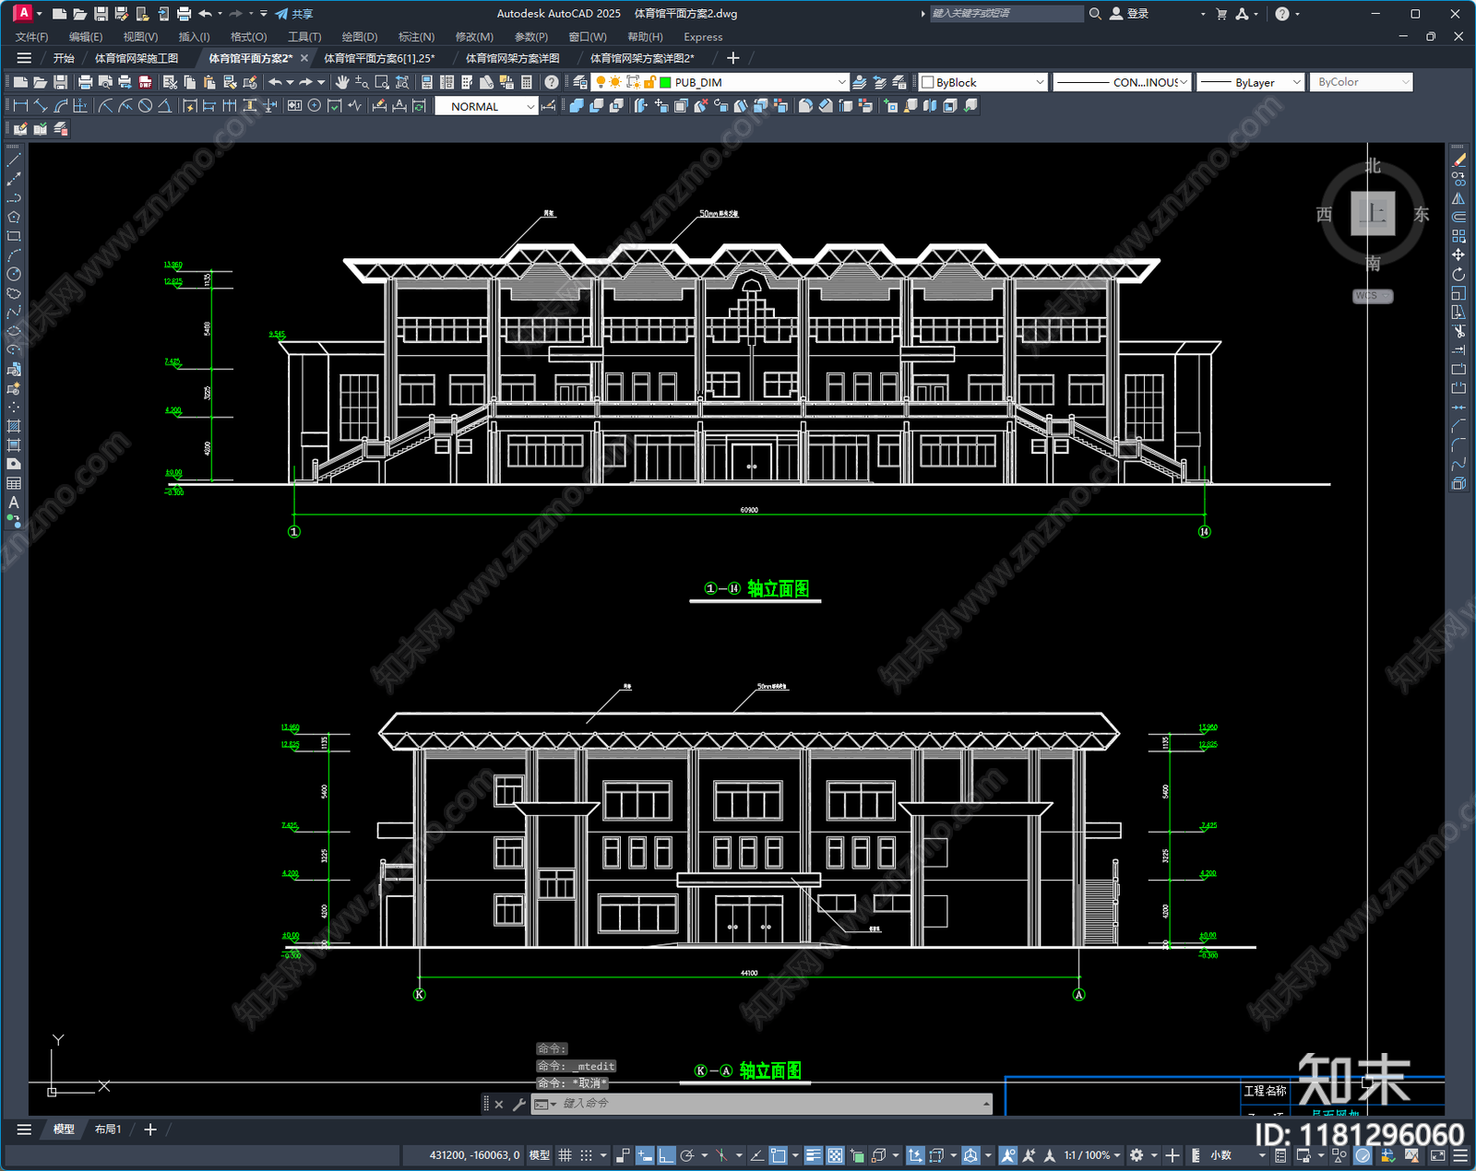Click the 共享 share button
The image size is (1476, 1171).
click(294, 14)
